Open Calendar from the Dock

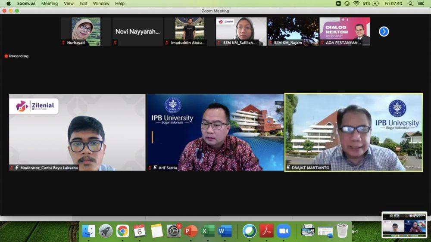[x=140, y=231]
